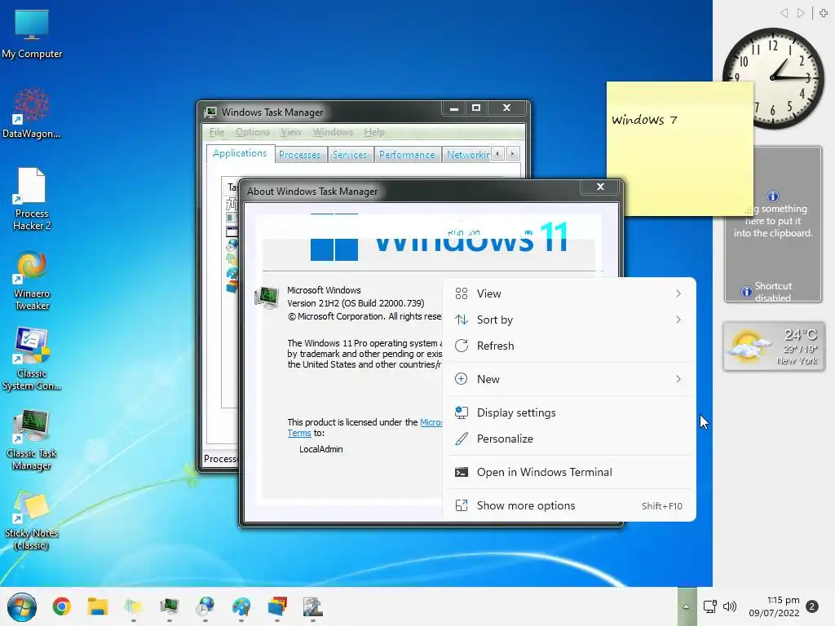835x626 pixels.
Task: Maximize the Windows Task Manager window
Action: [476, 108]
